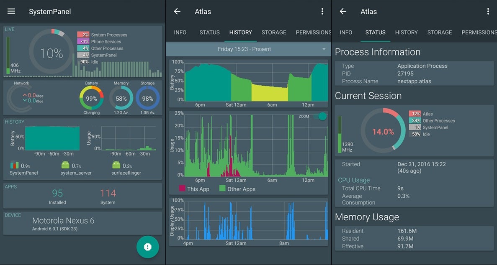Image resolution: width=497 pixels, height=265 pixels.
Task: Go back from Atlas History screen
Action: (177, 11)
